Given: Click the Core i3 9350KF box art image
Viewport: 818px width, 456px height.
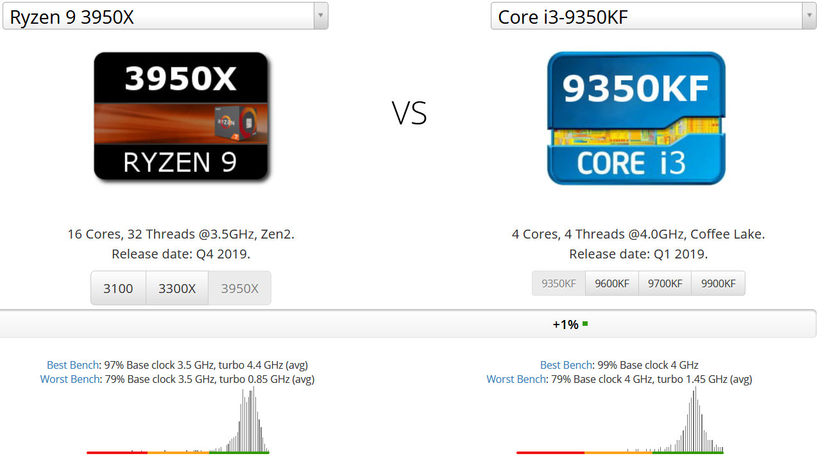Looking at the screenshot, I should point(636,117).
